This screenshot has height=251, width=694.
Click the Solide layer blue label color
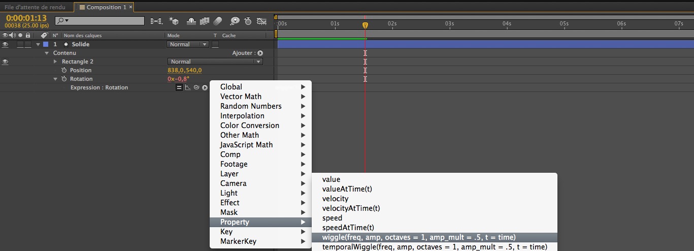[x=46, y=44]
